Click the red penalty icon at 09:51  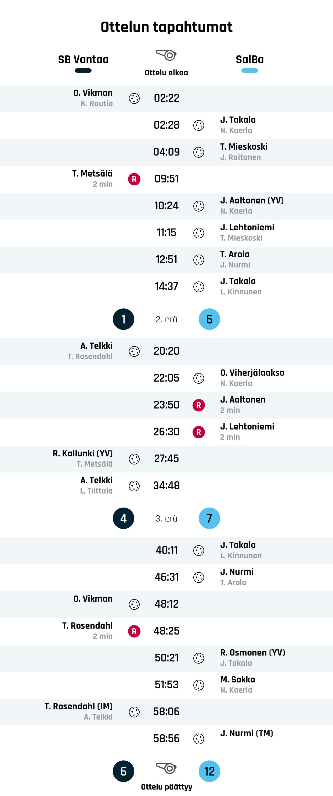click(x=134, y=179)
